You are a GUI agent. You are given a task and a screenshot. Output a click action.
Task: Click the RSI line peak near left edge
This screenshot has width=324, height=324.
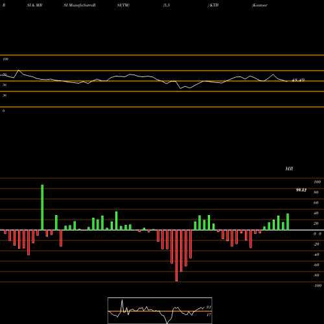pos(19,70)
